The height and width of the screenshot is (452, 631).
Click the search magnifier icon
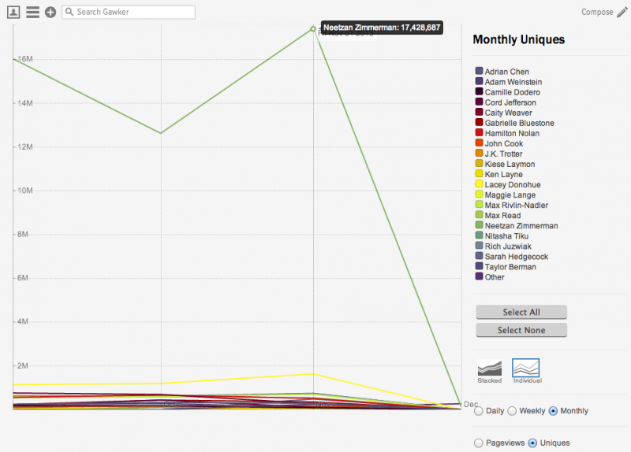click(x=69, y=12)
